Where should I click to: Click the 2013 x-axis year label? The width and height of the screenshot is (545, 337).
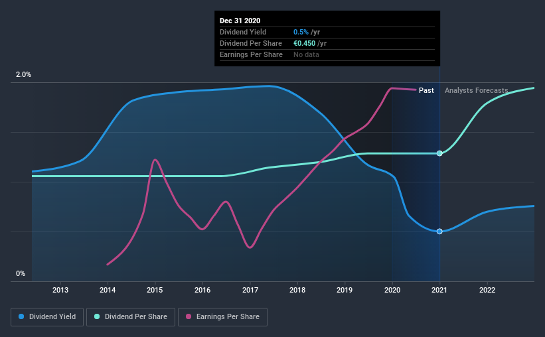(x=60, y=290)
